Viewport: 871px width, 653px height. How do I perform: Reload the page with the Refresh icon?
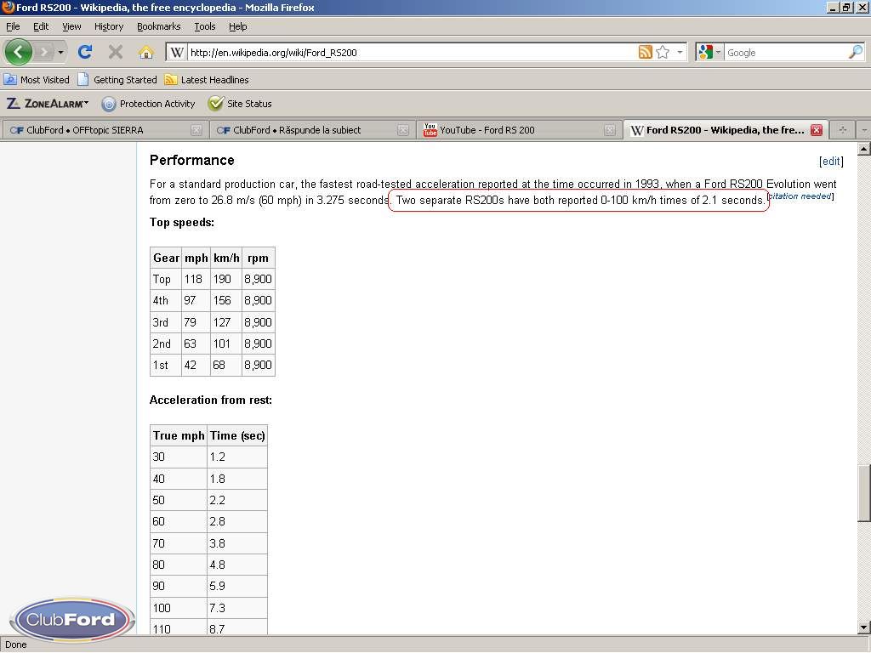point(85,52)
